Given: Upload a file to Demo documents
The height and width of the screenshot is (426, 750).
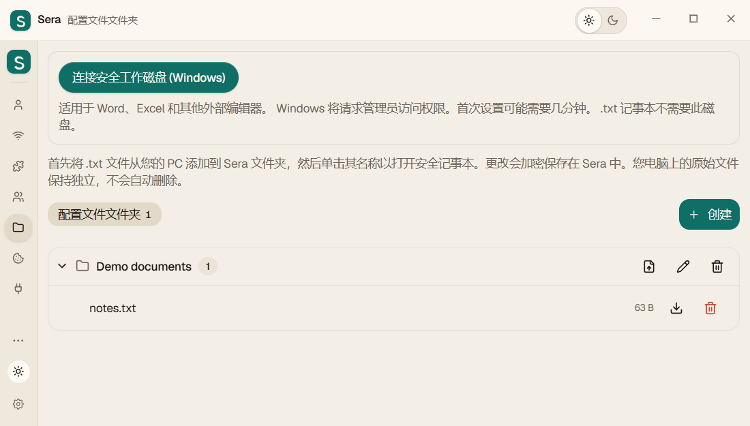Looking at the screenshot, I should click(649, 267).
